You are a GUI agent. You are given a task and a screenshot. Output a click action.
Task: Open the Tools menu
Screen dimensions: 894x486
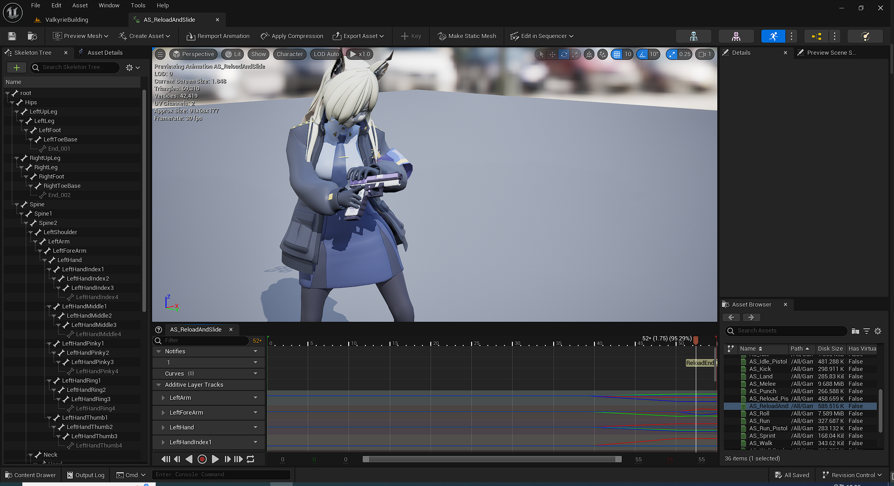click(138, 6)
